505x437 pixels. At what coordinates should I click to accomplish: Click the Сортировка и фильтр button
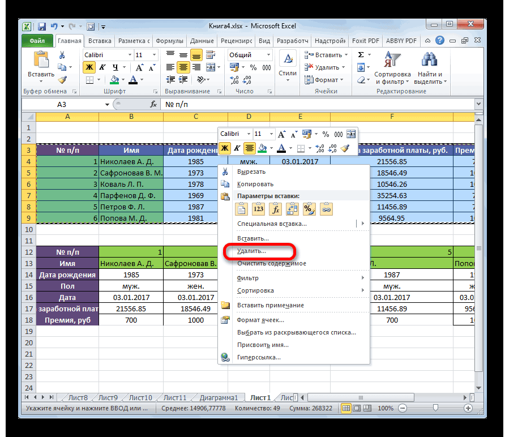click(x=392, y=68)
